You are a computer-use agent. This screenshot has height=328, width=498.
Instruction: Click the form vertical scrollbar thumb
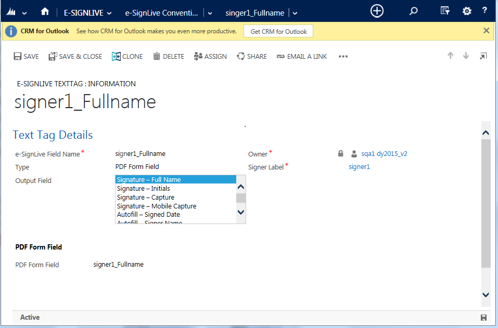(x=486, y=203)
